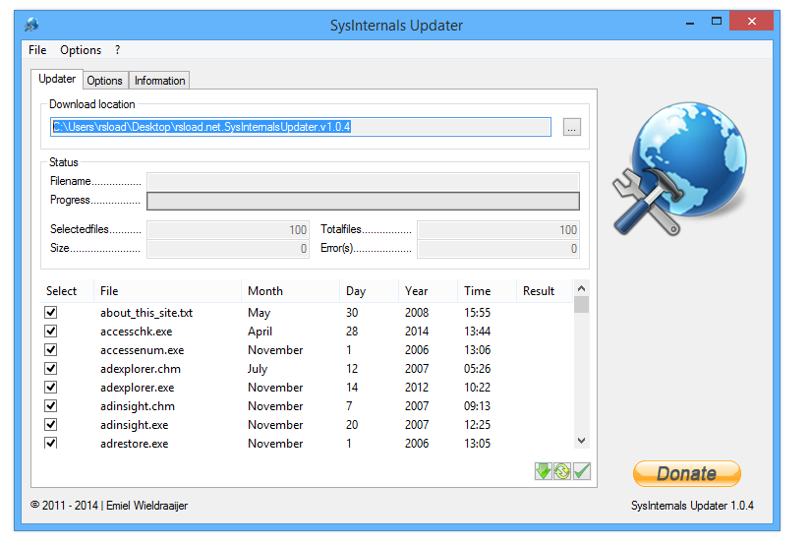Deselect the adexplorer.exe checkbox
This screenshot has height=544, width=810.
[x=51, y=387]
